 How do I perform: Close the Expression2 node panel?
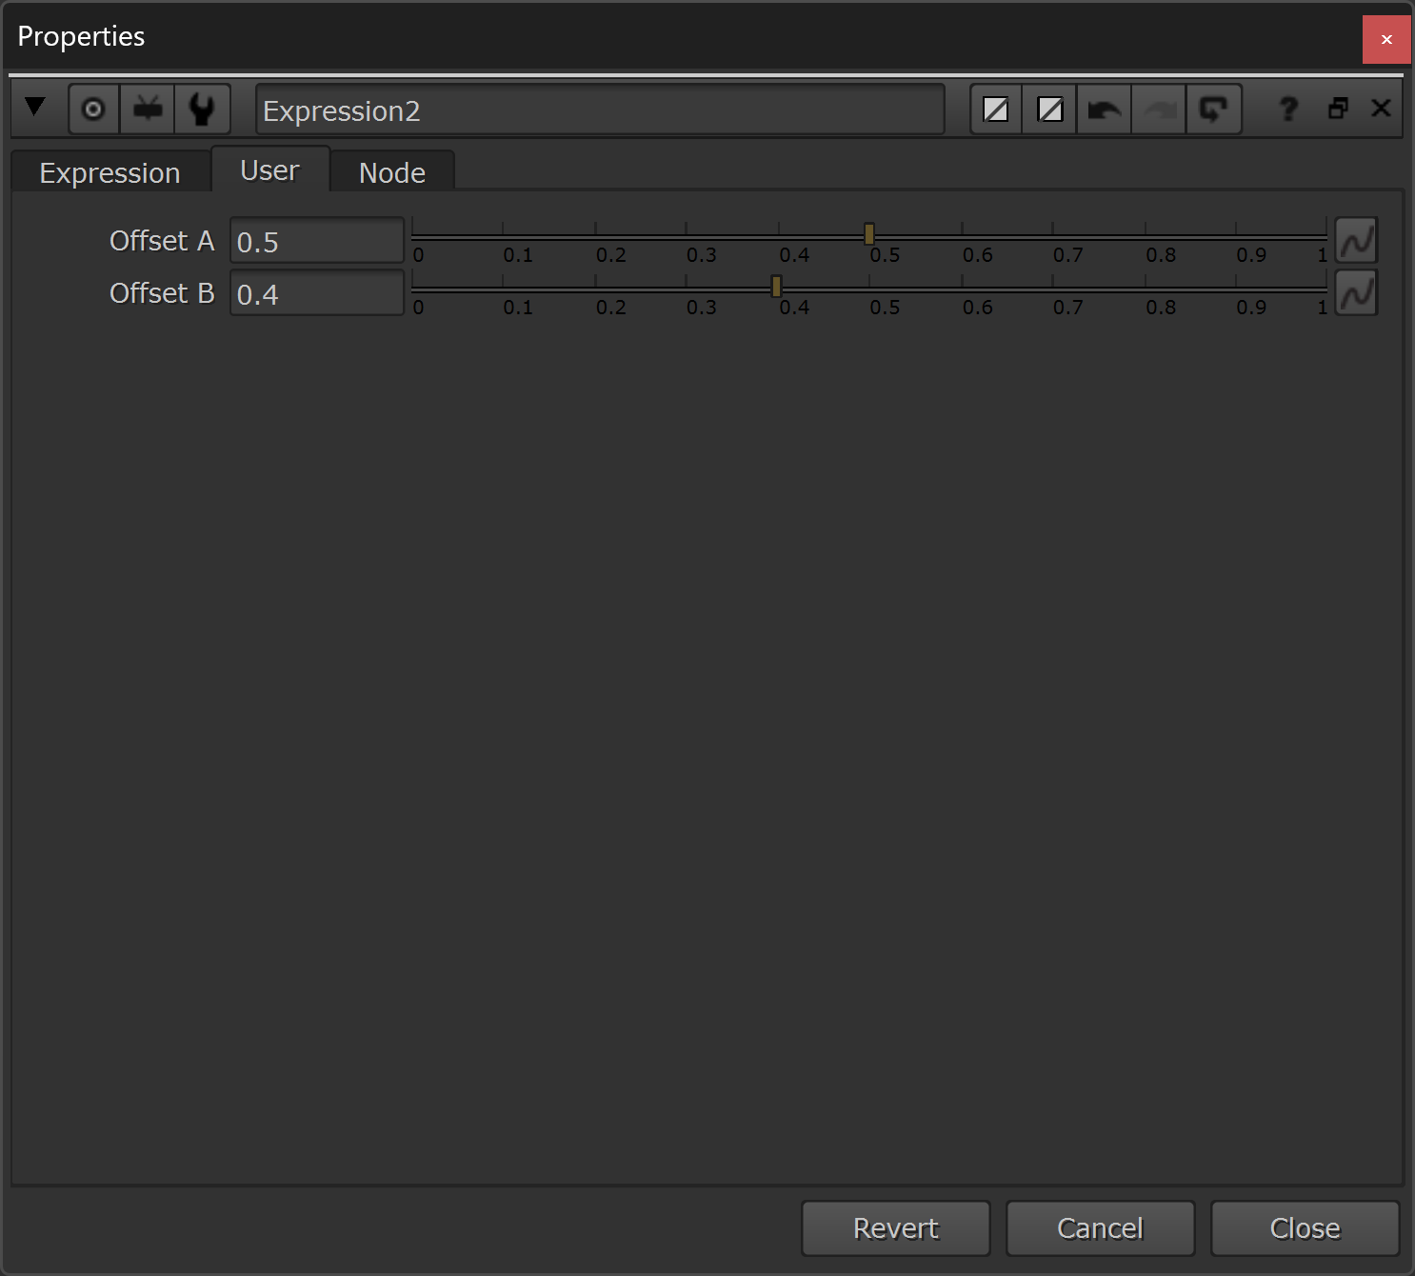coord(1381,109)
